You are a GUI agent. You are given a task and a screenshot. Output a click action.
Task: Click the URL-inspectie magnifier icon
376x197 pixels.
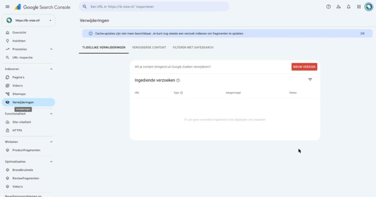7,57
